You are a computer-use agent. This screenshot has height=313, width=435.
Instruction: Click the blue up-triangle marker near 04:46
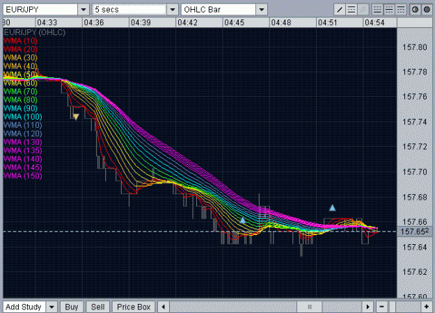pos(242,220)
